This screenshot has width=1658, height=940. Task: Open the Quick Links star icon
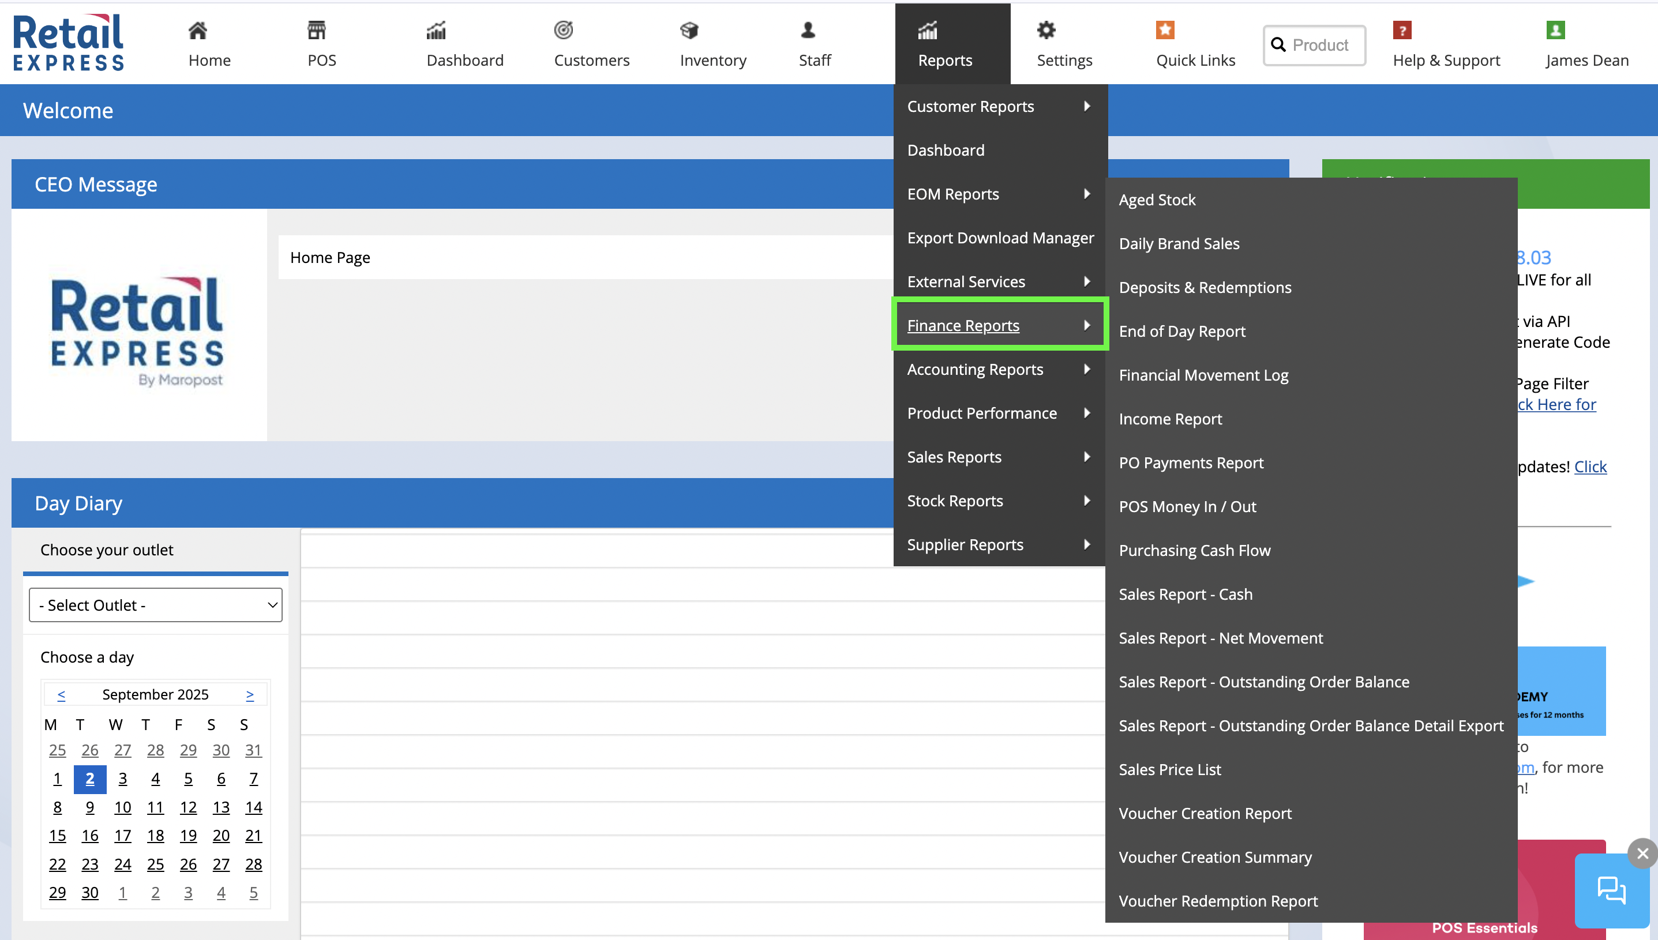click(1165, 29)
